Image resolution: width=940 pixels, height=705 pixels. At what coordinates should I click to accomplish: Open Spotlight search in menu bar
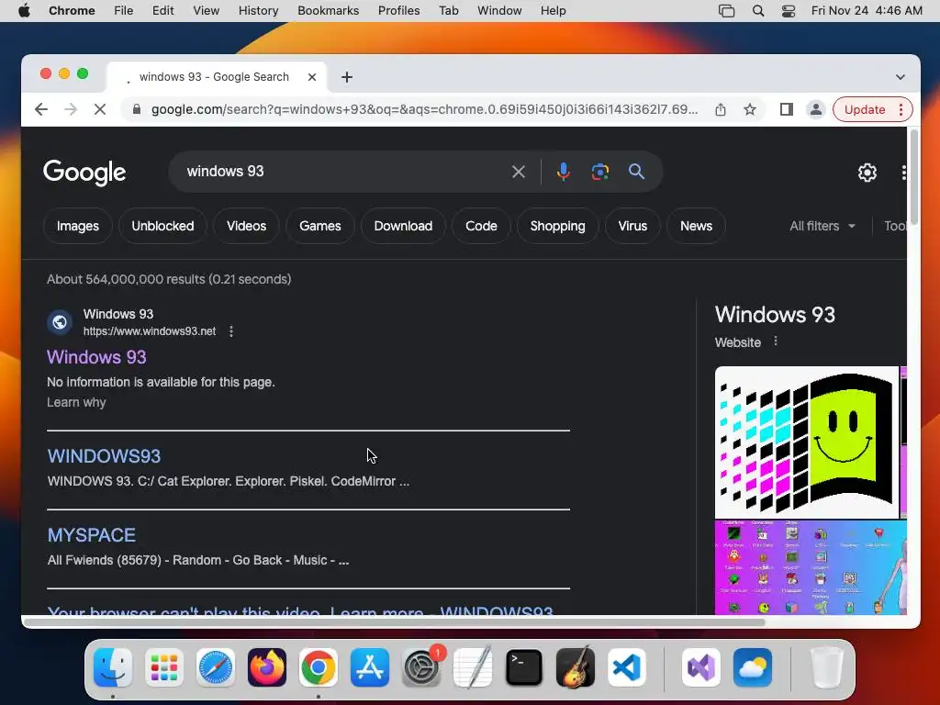pyautogui.click(x=757, y=11)
